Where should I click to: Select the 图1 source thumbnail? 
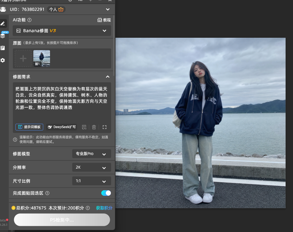coord(42,58)
